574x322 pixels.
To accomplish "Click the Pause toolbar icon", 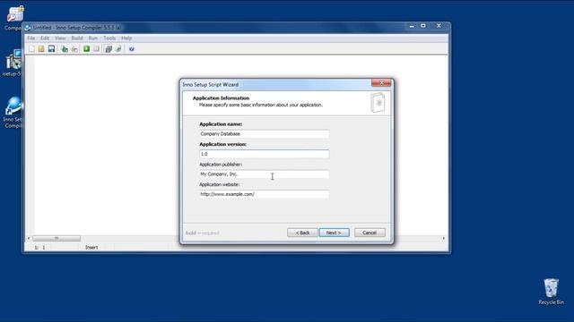I will click(96, 49).
